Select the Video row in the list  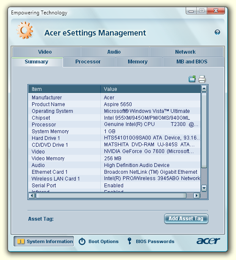(115, 151)
